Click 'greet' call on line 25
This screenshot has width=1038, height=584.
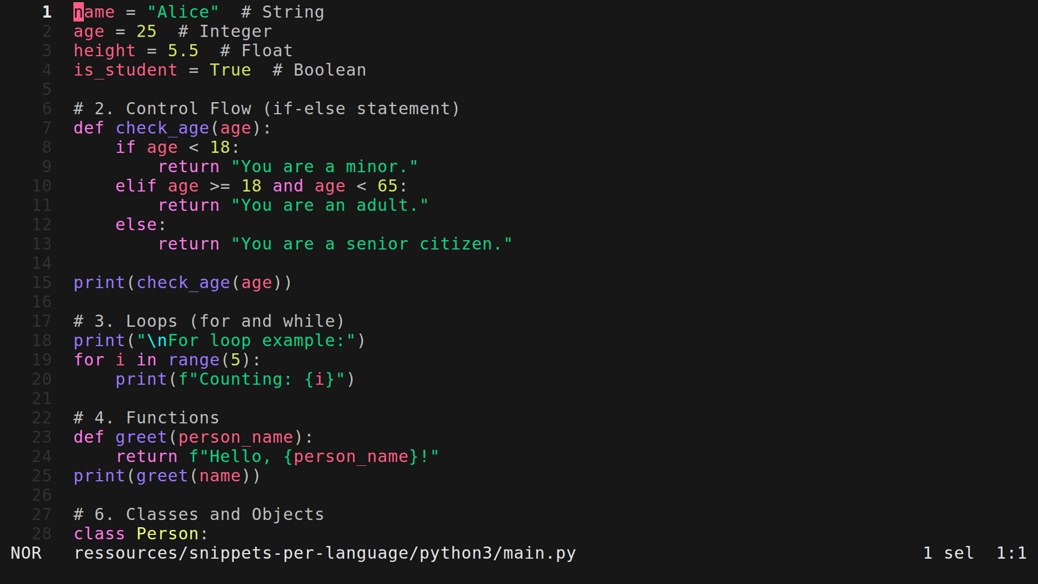(162, 476)
